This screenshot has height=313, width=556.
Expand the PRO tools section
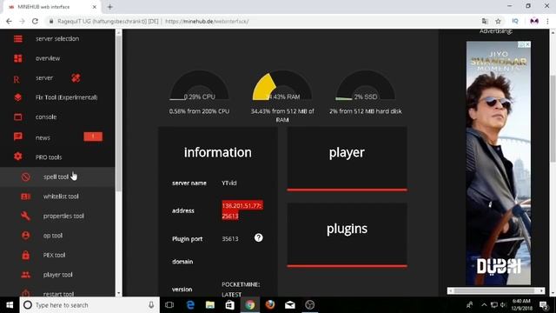[x=57, y=156]
